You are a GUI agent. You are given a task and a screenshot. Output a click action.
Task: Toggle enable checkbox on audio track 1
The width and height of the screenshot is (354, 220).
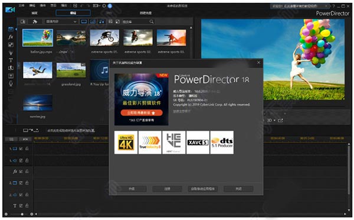pyautogui.click(x=21, y=160)
